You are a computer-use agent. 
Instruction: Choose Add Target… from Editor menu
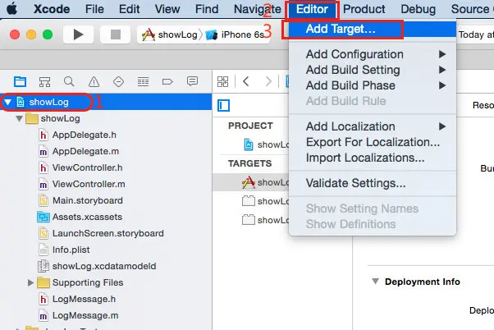point(373,29)
